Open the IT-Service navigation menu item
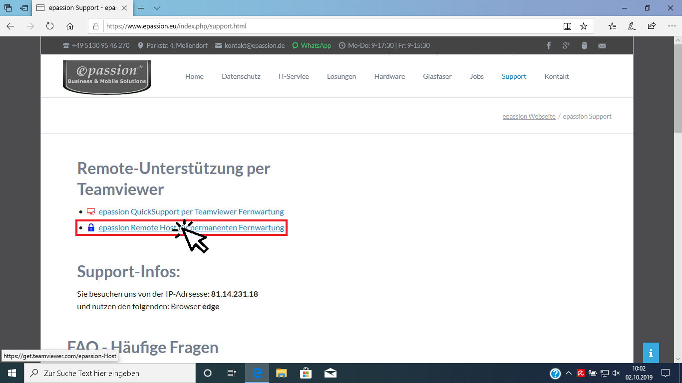The height and width of the screenshot is (383, 682). coord(294,76)
